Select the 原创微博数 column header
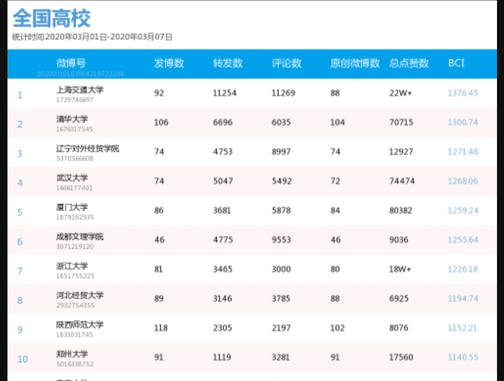Viewport: 504px width, 381px height. (355, 63)
